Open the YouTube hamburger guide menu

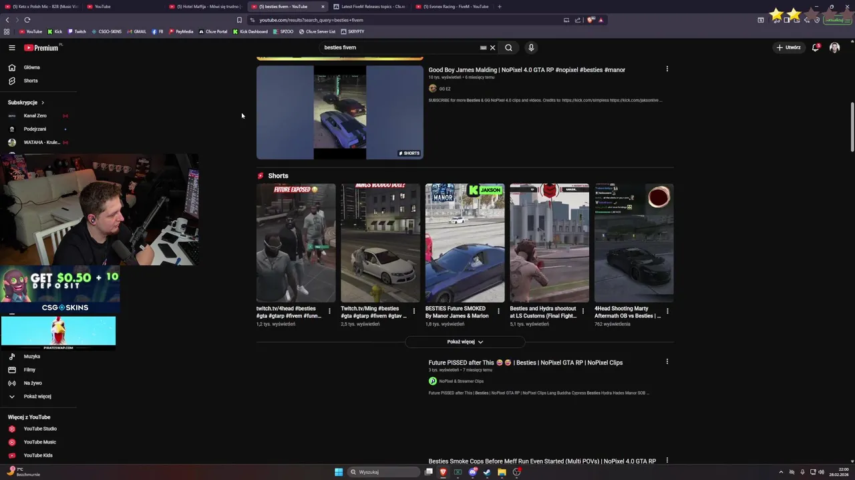(11, 47)
